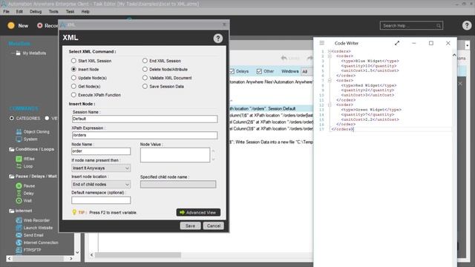Open the Edit menu

tap(19, 12)
